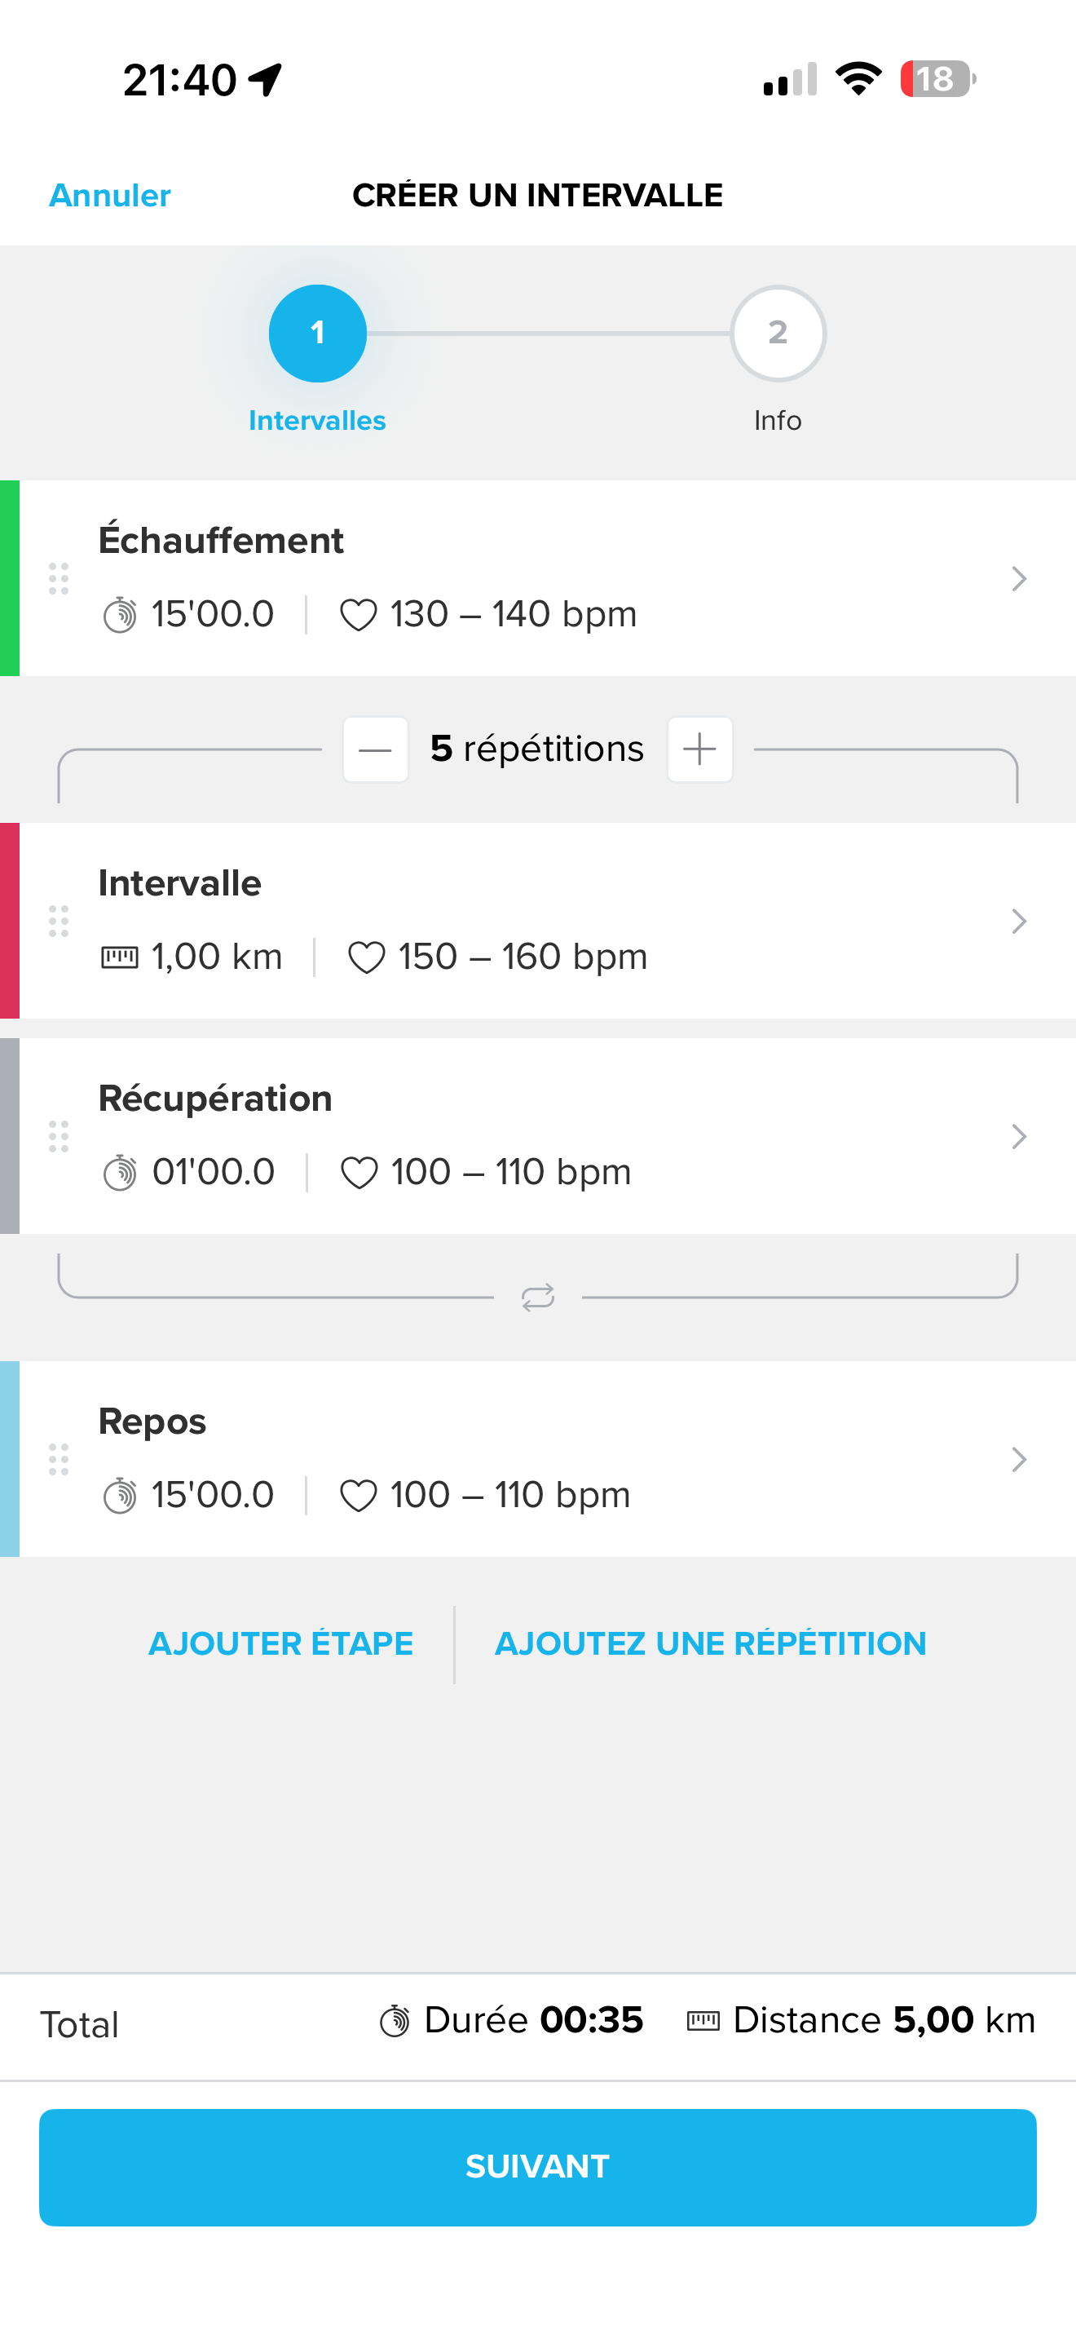Tap the stopwatch icon in the Repos step
The image size is (1076, 2339).
tap(119, 1496)
